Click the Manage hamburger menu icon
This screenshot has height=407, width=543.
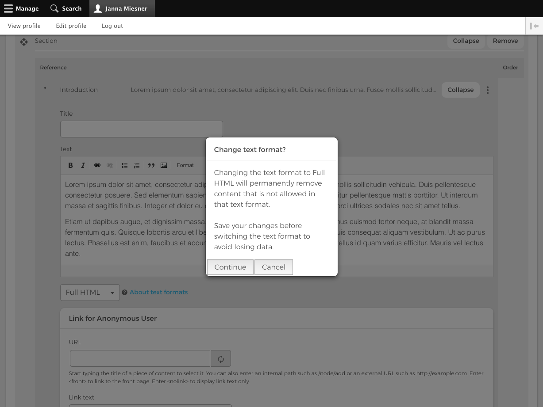point(8,8)
